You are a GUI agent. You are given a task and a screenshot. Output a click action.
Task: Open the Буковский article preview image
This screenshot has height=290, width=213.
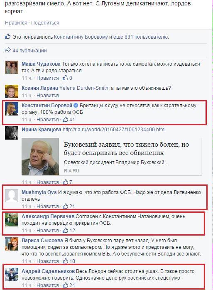click(x=40, y=157)
